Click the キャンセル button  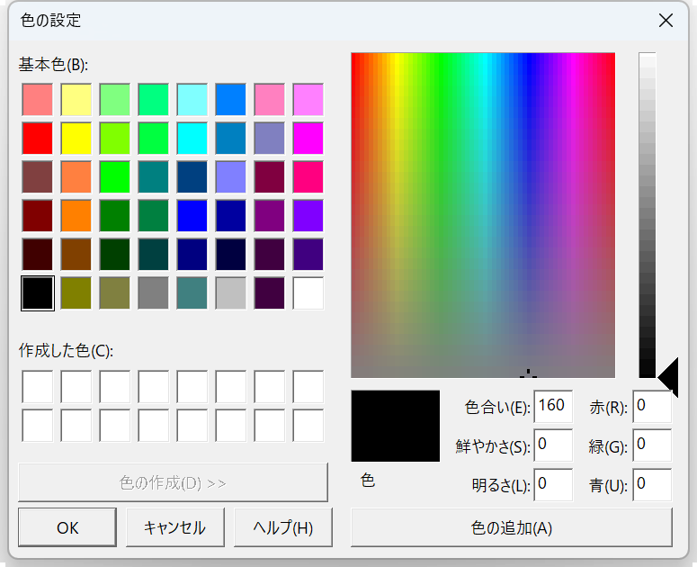175,527
